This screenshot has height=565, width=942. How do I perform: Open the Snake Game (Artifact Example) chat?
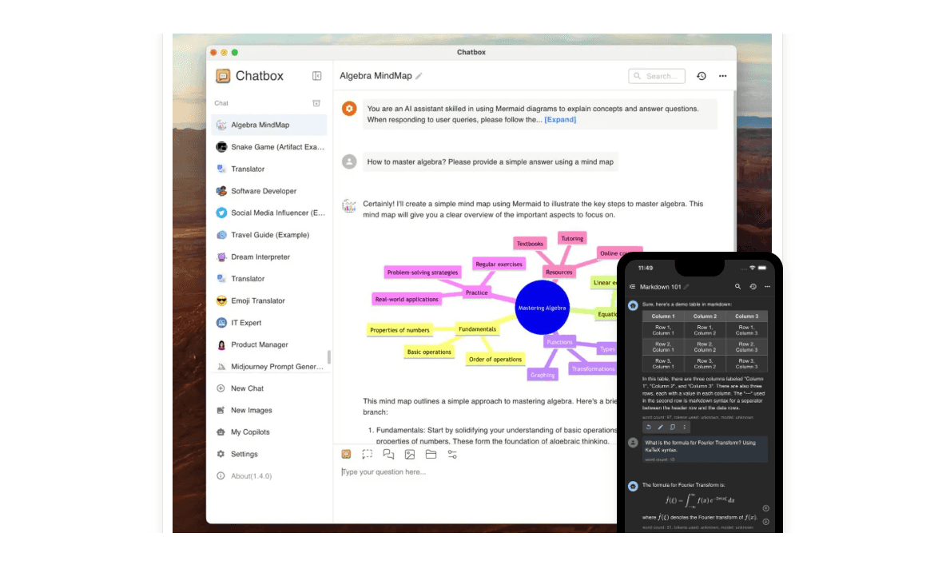click(x=269, y=147)
